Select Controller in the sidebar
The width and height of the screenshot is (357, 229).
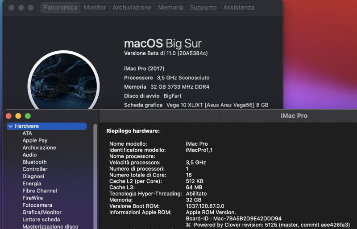click(x=35, y=169)
